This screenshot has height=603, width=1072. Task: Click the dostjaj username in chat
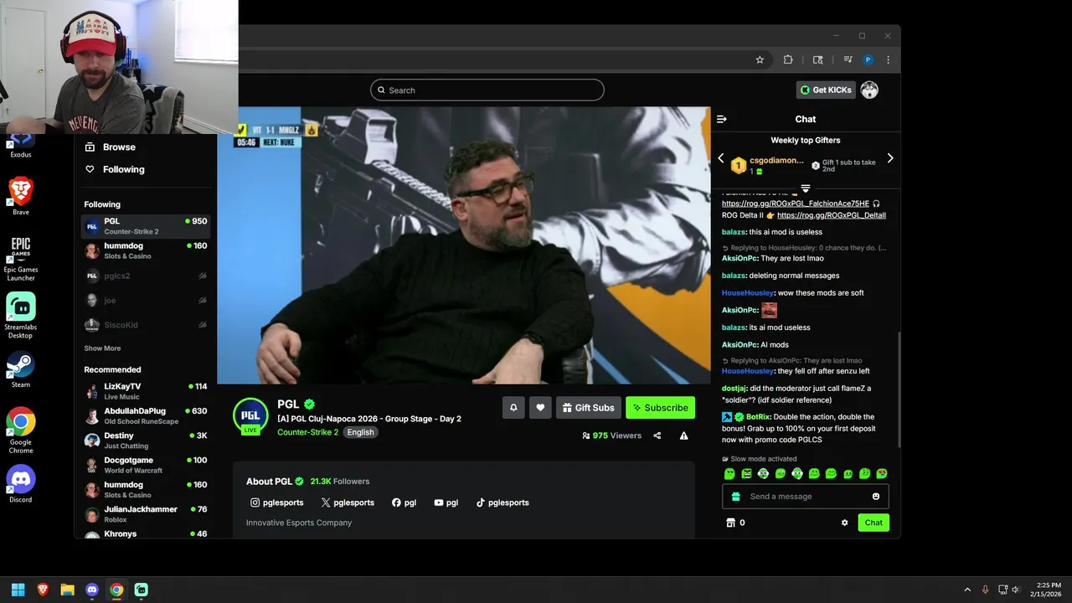[734, 389]
